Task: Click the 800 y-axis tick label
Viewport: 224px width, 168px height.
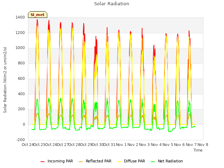Action: click(21, 63)
